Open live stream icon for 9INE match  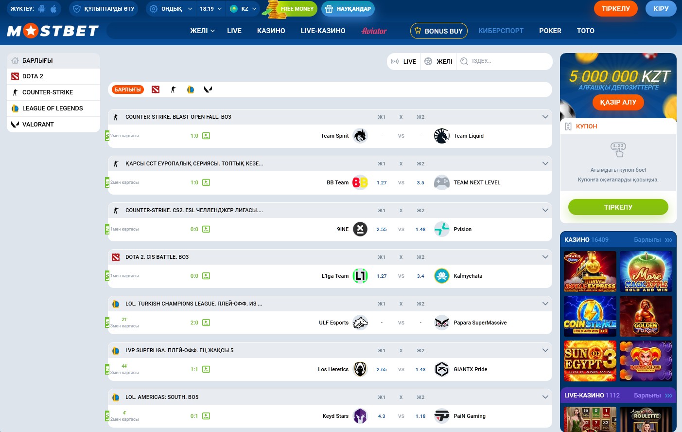pos(206,229)
